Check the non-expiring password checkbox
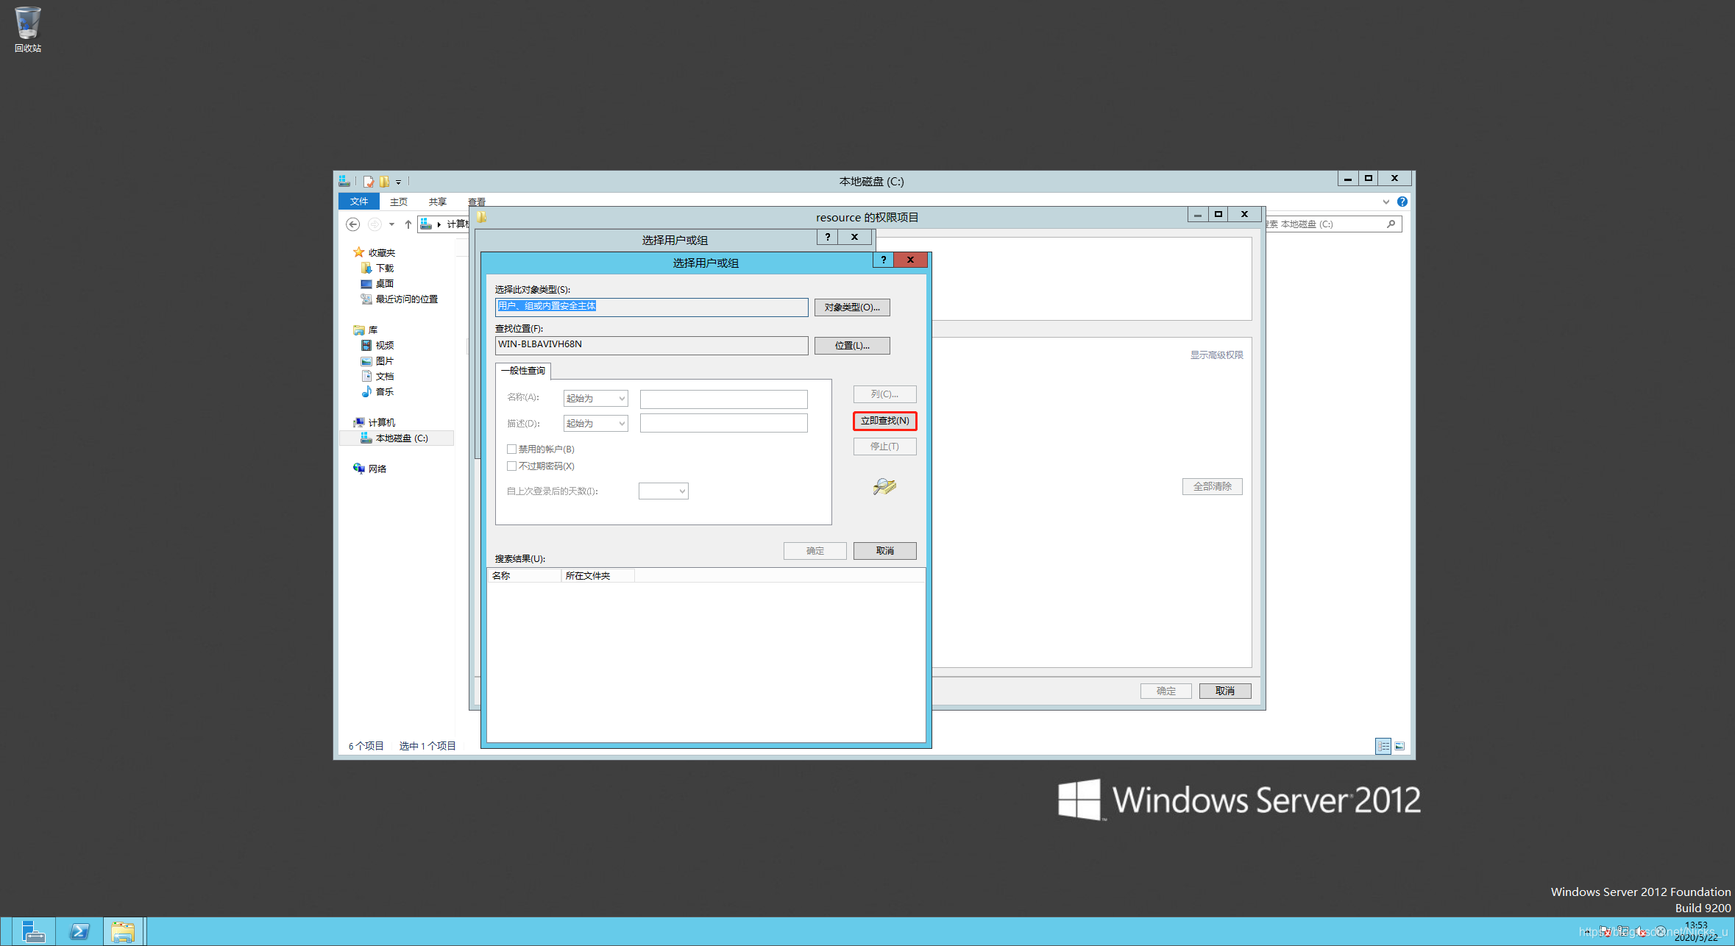The height and width of the screenshot is (946, 1735). click(511, 466)
